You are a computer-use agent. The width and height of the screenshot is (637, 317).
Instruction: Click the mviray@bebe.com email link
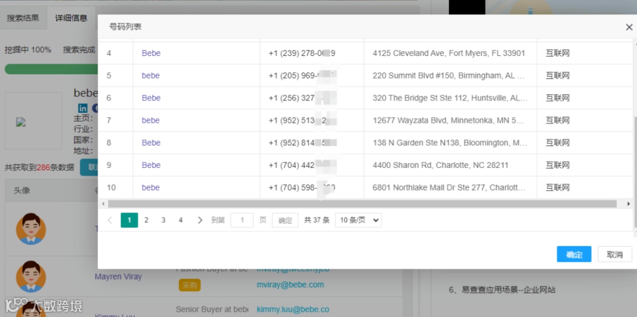290,284
